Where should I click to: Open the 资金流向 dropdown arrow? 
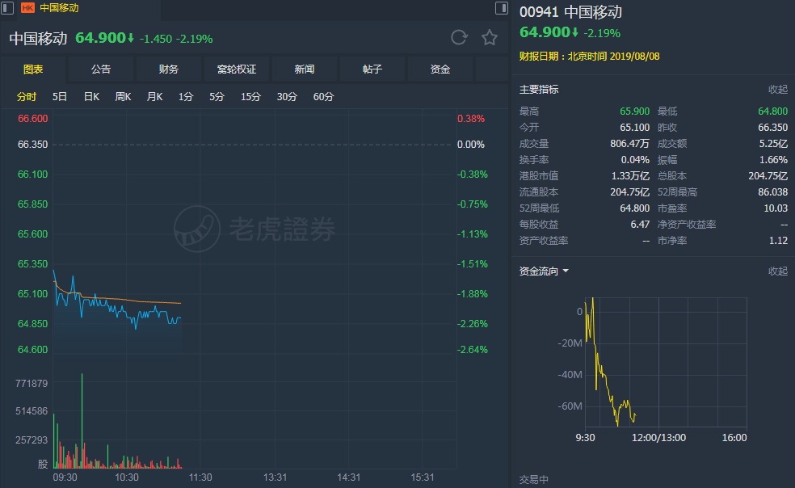[x=566, y=271]
